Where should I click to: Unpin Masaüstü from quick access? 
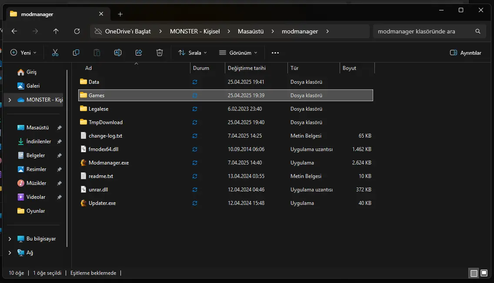(59, 128)
